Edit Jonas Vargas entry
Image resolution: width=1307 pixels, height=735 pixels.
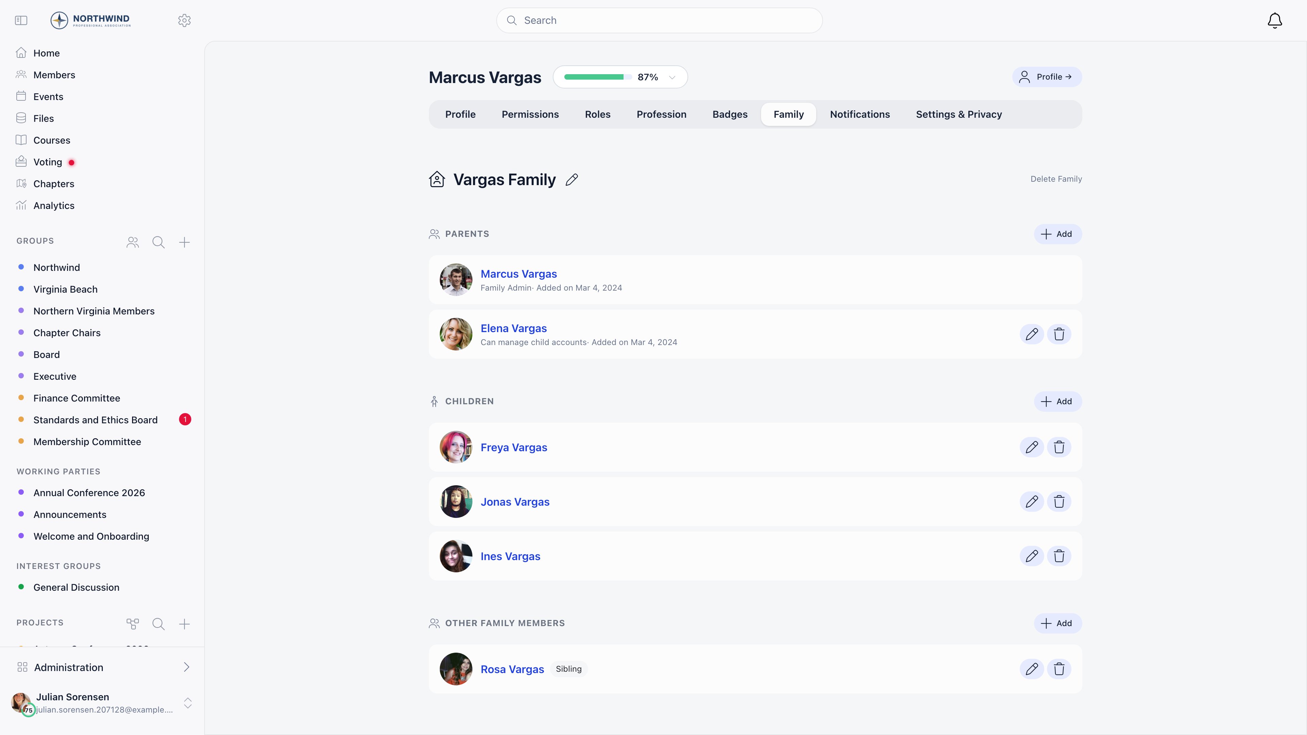(1032, 502)
